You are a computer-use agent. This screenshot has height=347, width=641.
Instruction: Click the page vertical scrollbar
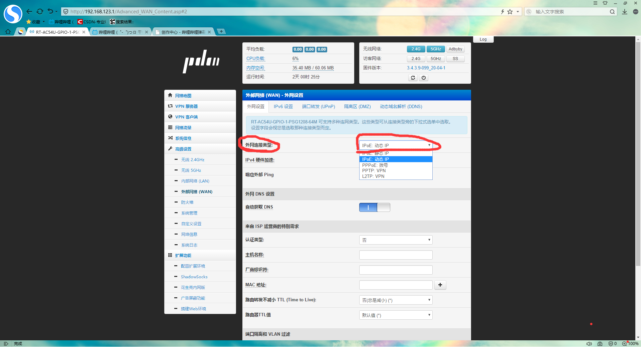638,153
